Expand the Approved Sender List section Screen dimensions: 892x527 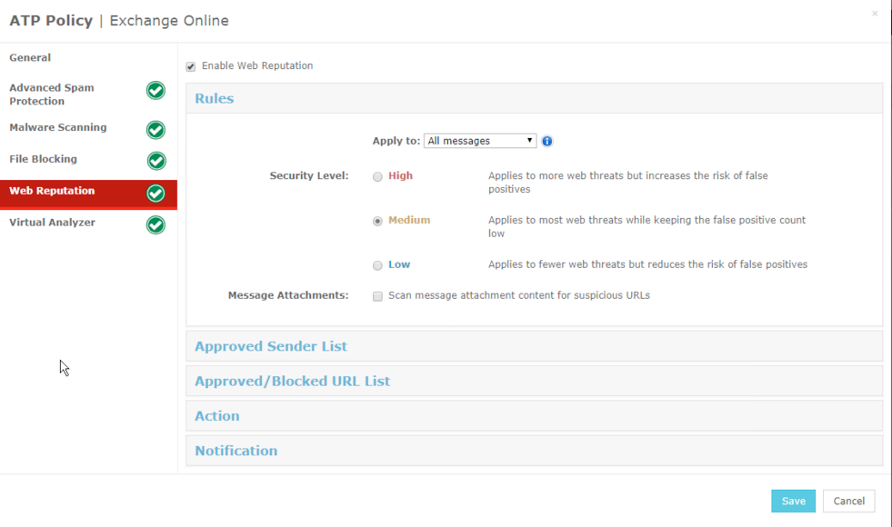coord(534,346)
